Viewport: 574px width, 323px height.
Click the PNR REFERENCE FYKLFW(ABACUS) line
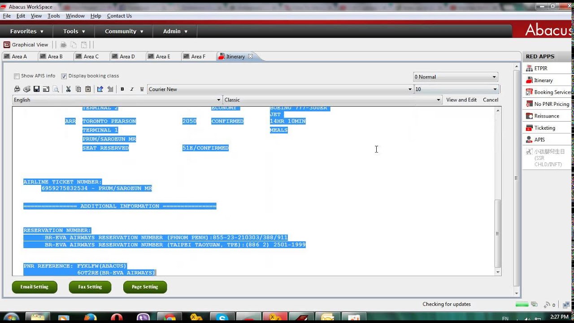point(75,266)
